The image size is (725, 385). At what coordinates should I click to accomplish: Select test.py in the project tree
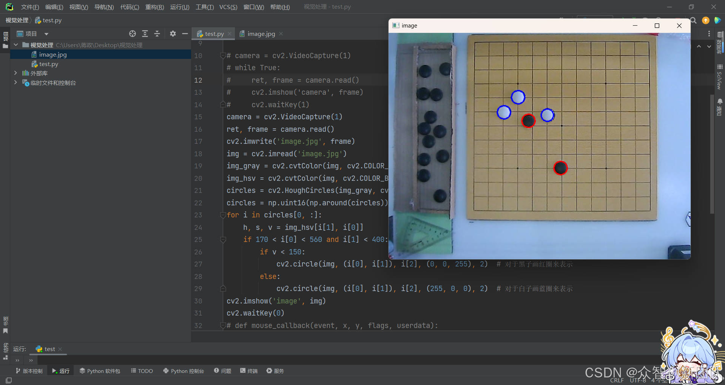pyautogui.click(x=48, y=64)
